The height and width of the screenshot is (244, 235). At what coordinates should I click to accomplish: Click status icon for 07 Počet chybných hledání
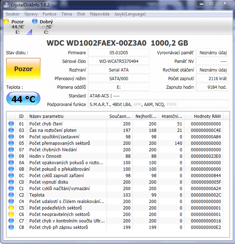coord(11,149)
